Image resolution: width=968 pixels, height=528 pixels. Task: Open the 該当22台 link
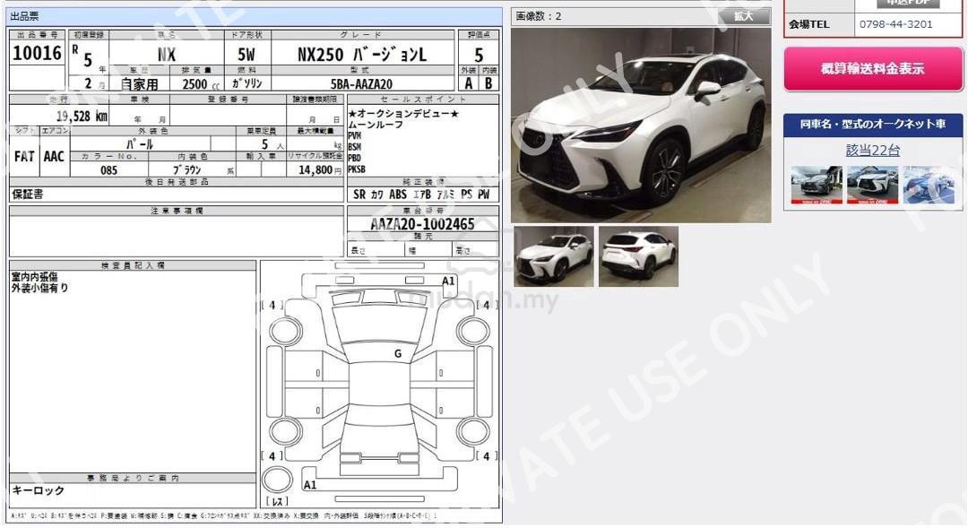point(873,150)
